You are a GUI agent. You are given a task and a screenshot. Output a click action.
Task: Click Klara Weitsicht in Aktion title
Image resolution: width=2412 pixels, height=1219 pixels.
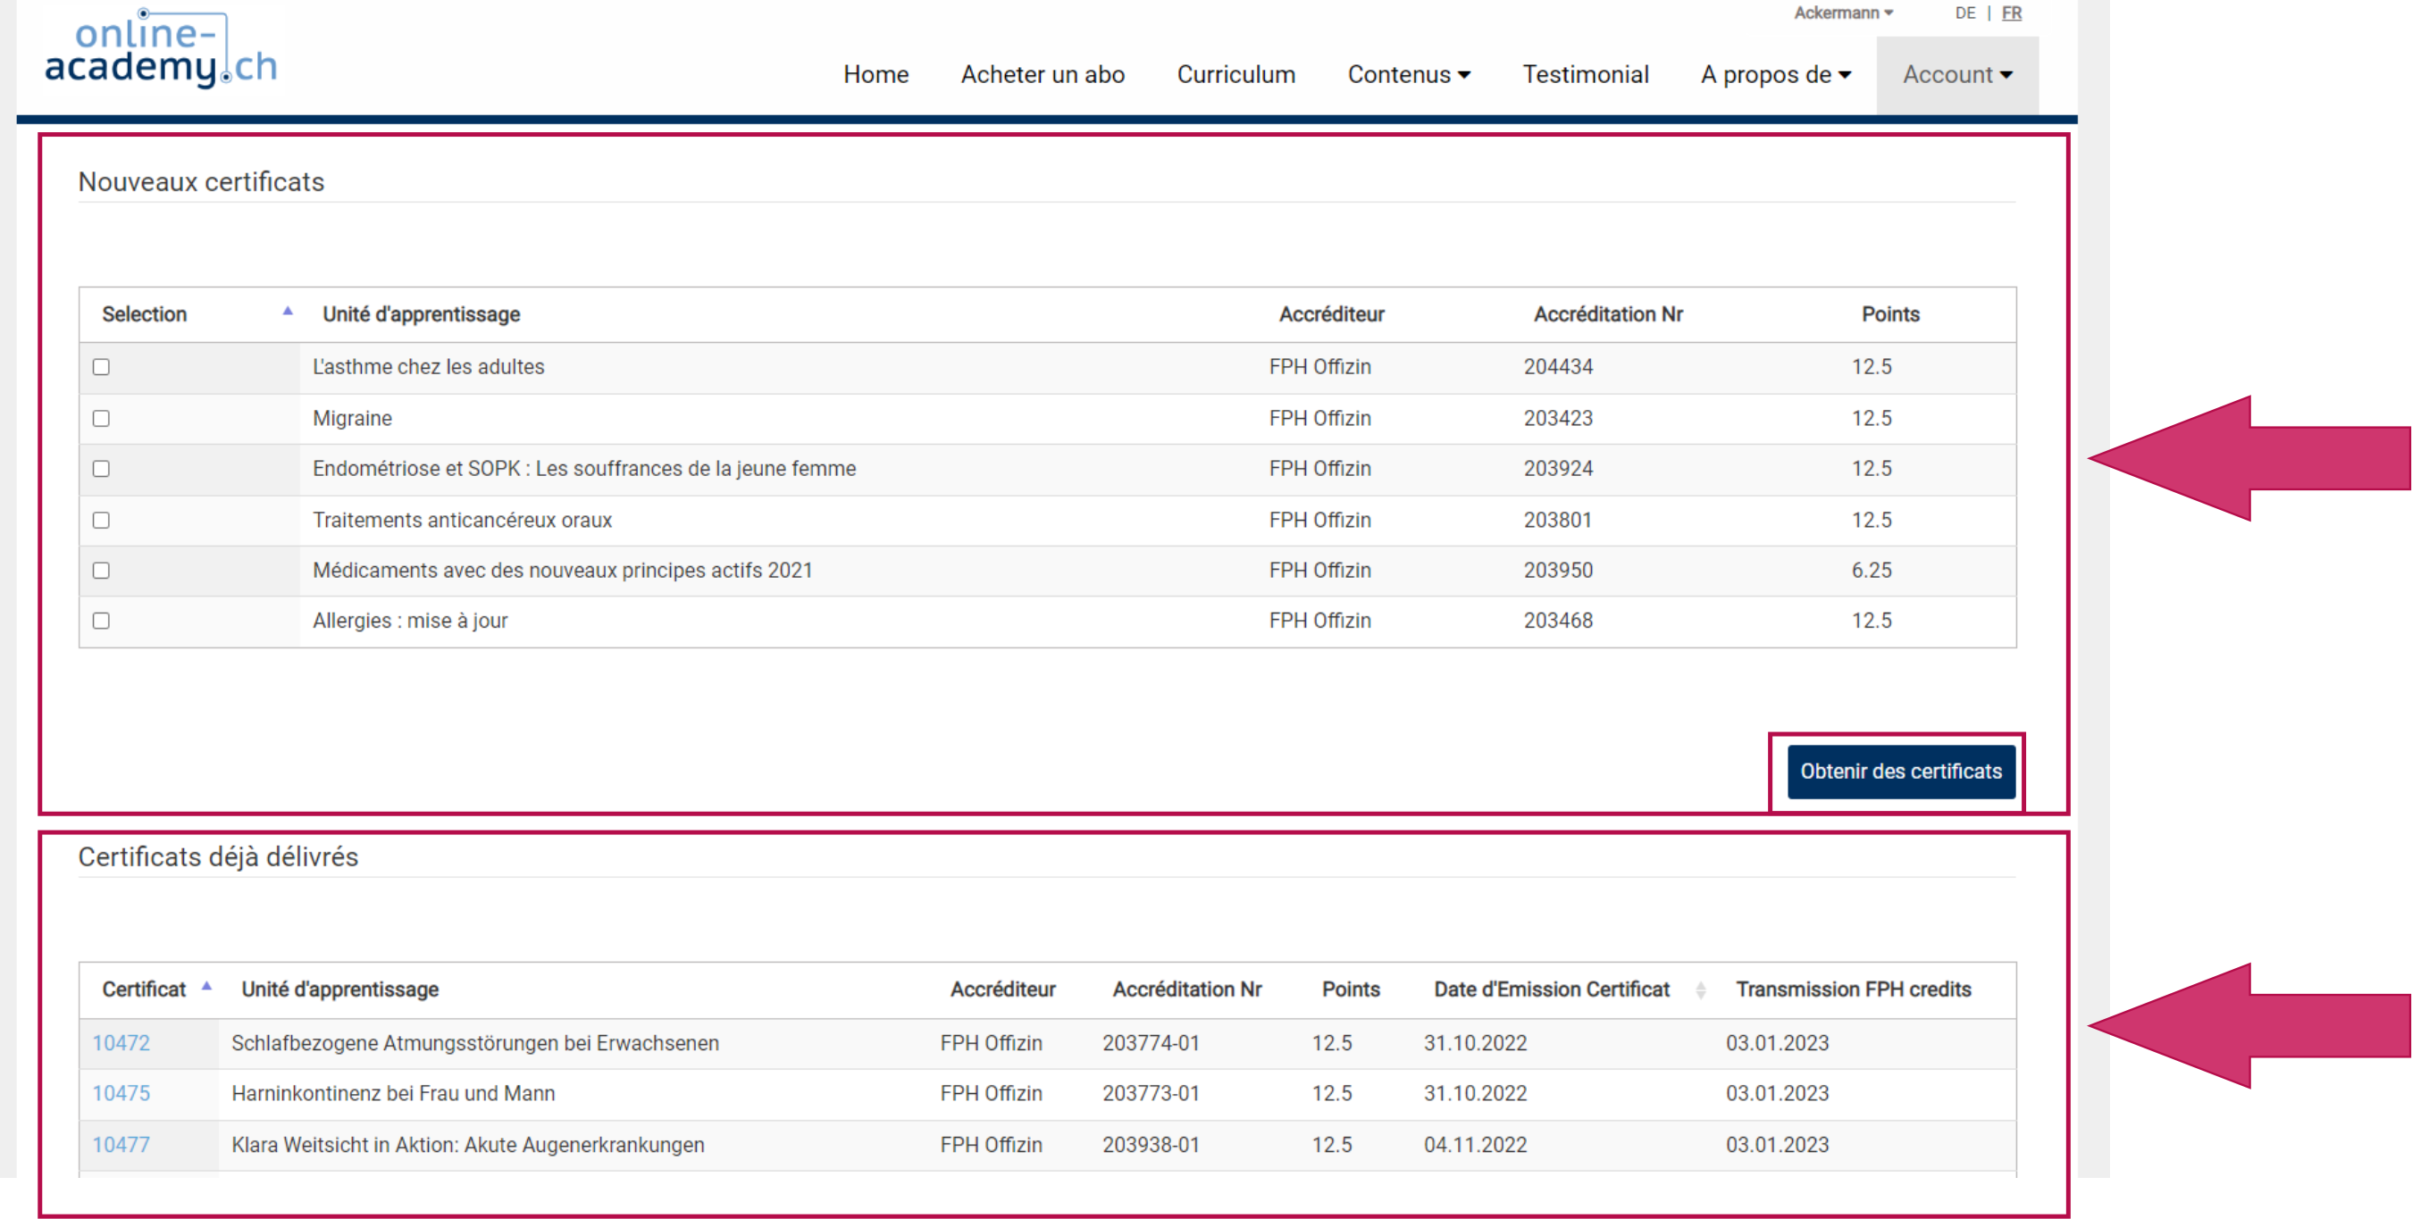pyautogui.click(x=467, y=1146)
